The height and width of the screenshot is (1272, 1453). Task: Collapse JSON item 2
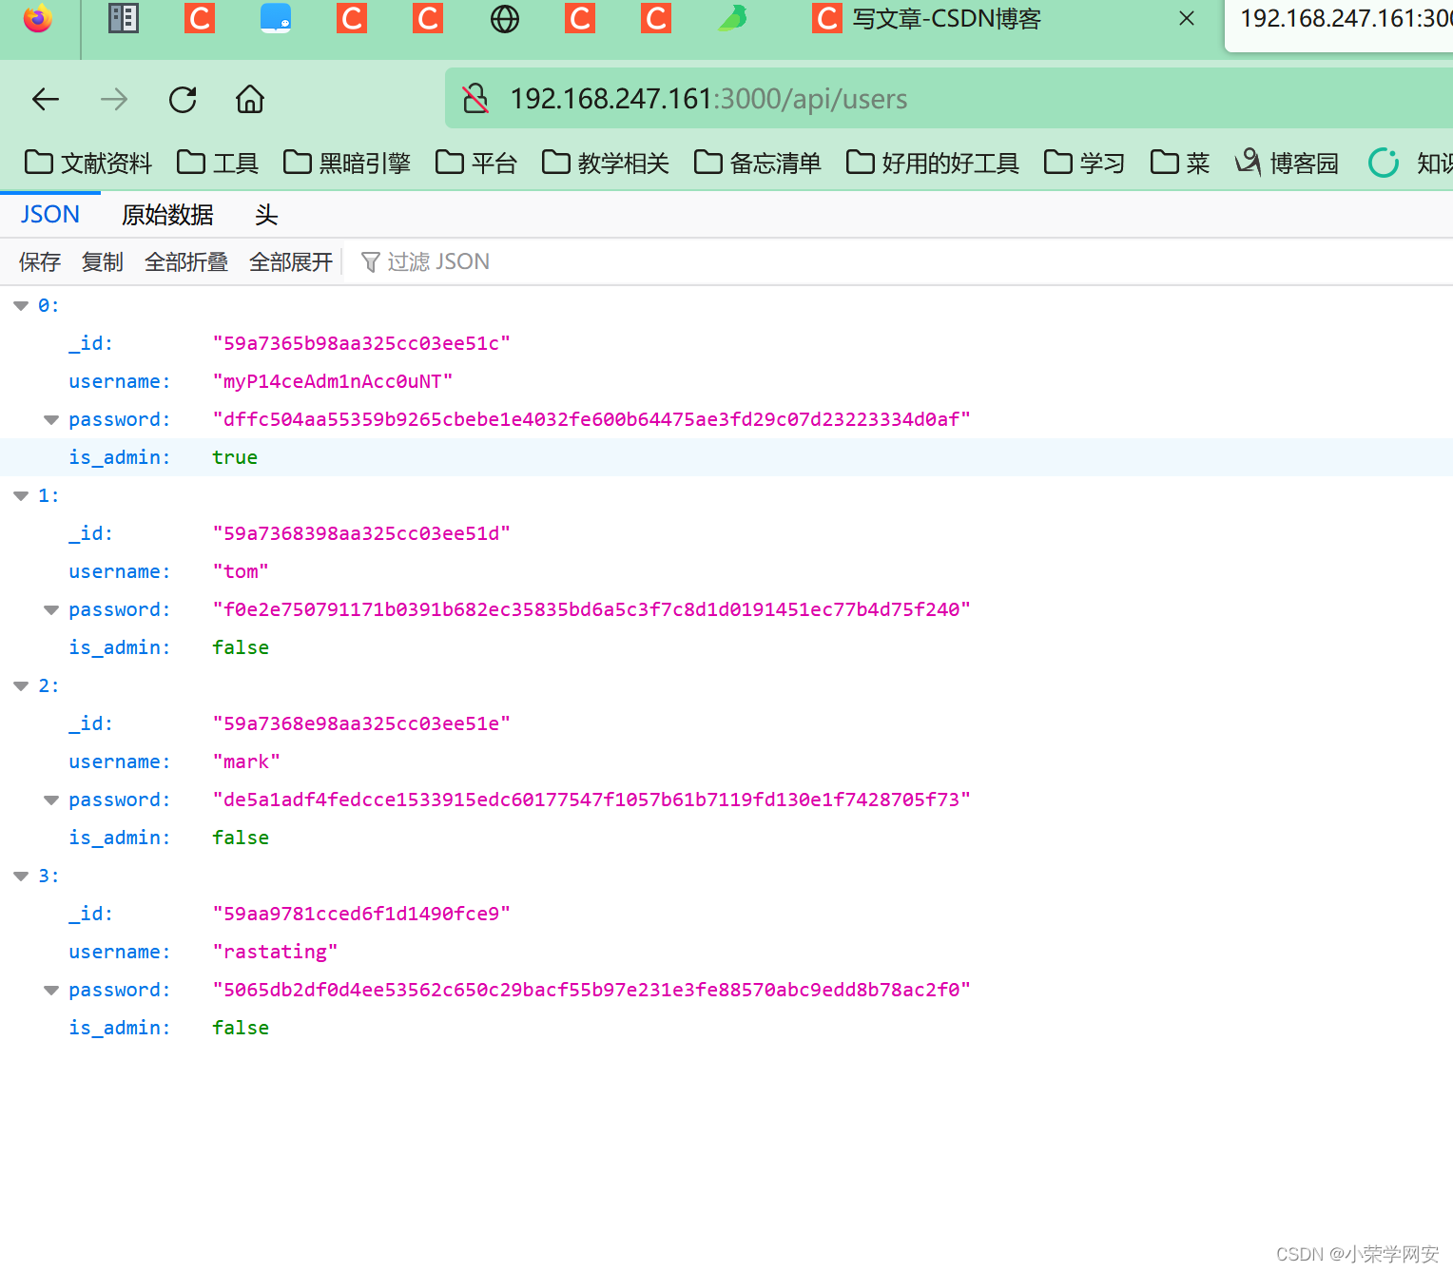coord(21,686)
